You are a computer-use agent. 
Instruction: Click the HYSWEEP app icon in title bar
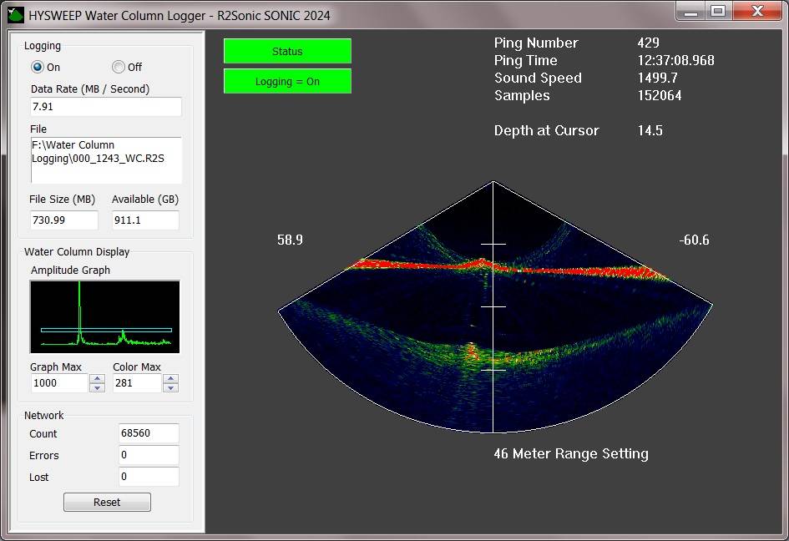pyautogui.click(x=14, y=14)
